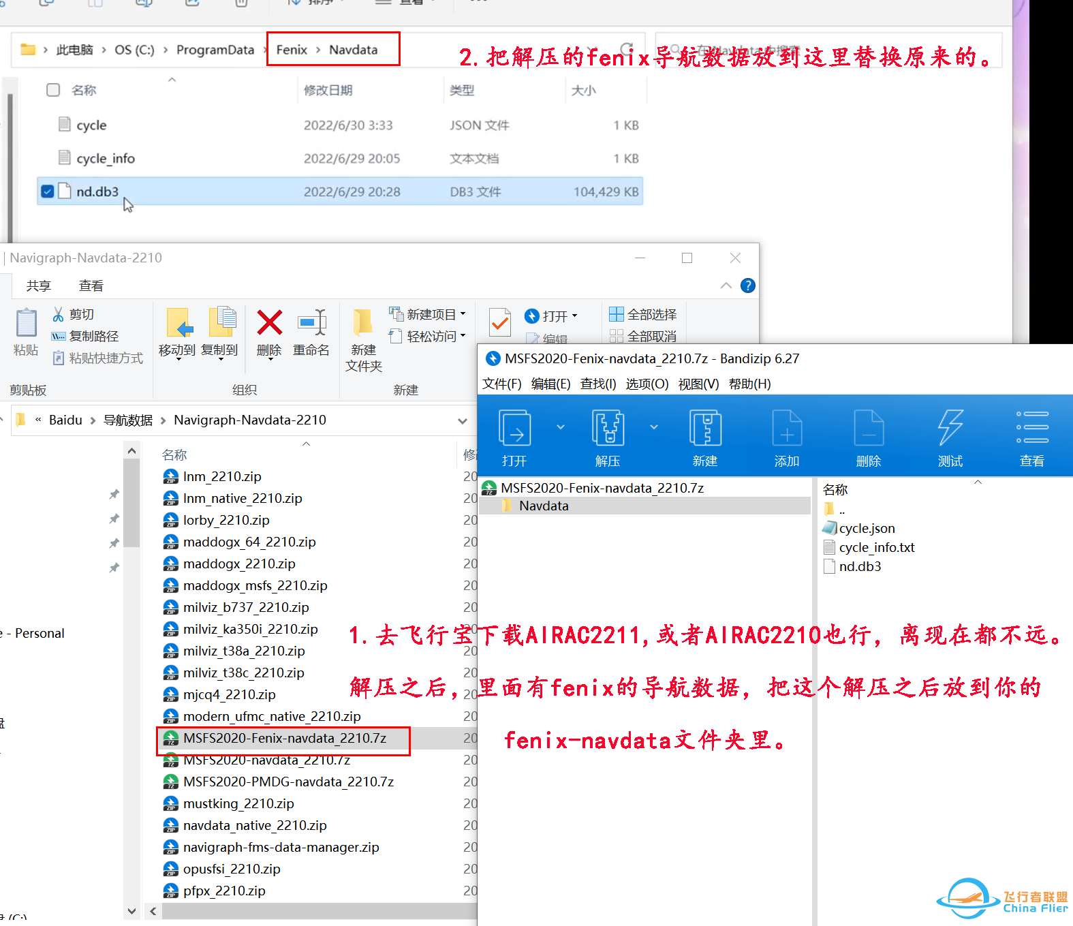Click the Move to (移动到) icon
Viewport: 1073px width, 926px height.
click(x=180, y=322)
